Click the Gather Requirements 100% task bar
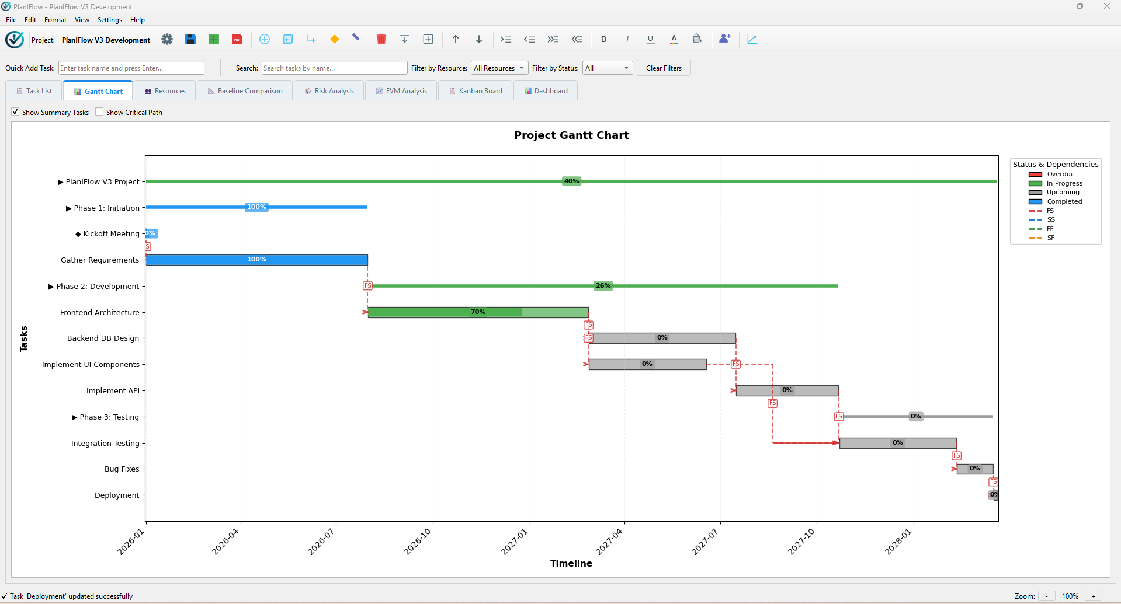Screen dimensions: 1121x604 pos(257,260)
